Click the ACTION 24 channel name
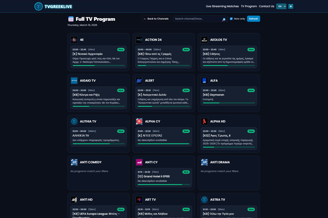The image size is (328, 218). [x=153, y=40]
